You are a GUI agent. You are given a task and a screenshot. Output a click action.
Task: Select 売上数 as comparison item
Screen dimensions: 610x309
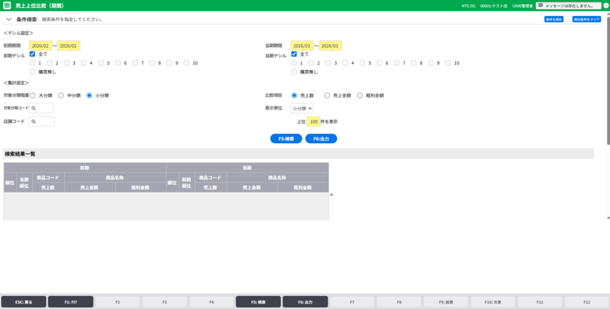tap(294, 95)
